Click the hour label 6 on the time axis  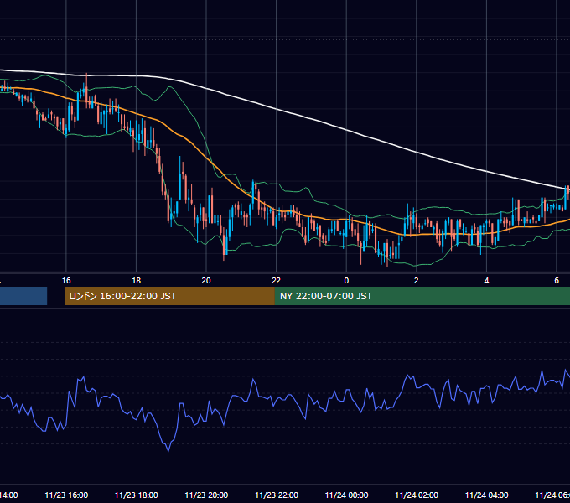click(x=557, y=281)
